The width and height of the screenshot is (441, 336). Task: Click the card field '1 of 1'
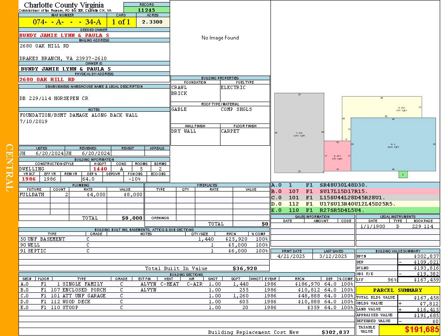(x=121, y=22)
